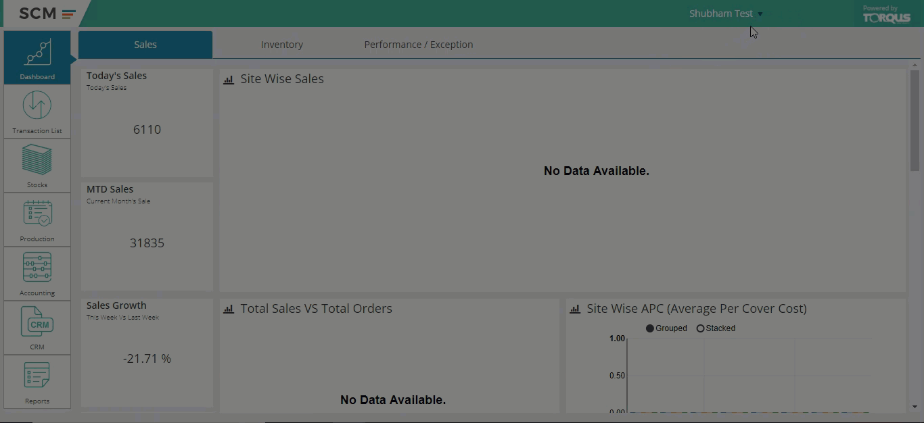Click the Site Wise APC chart icon

575,309
